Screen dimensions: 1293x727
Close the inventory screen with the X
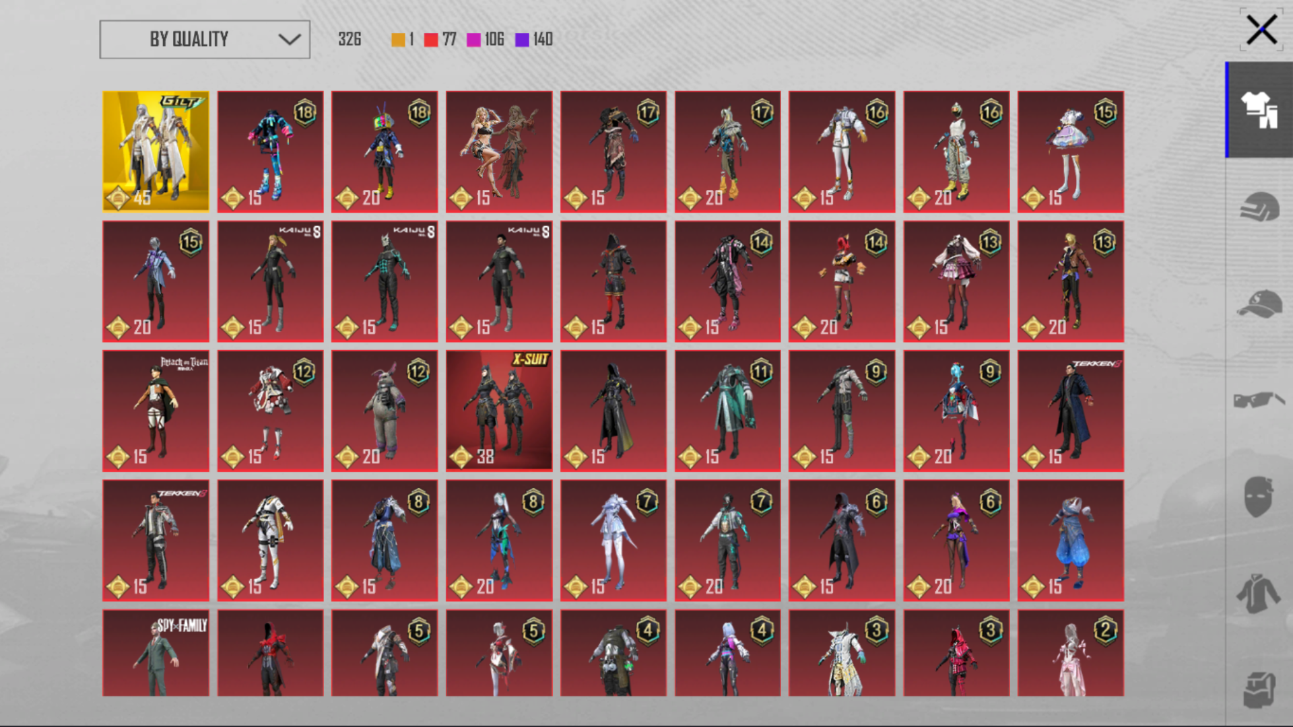point(1261,30)
